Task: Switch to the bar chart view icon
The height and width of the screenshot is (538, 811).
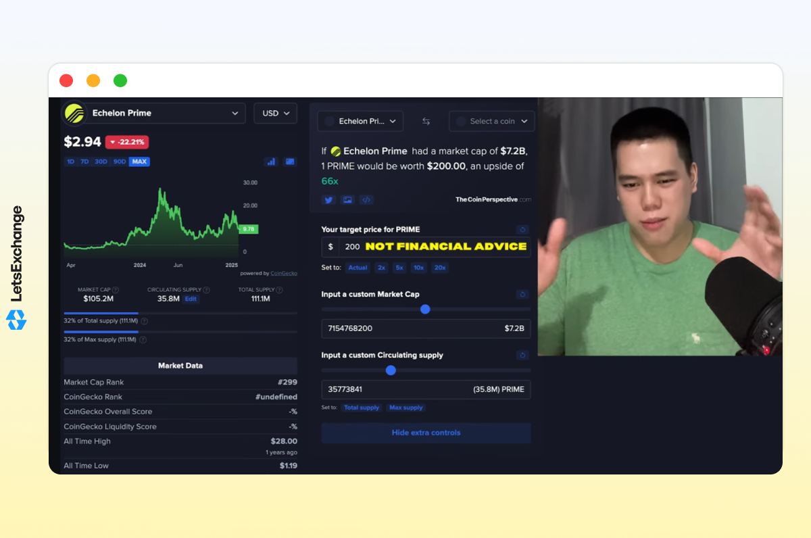Action: (x=271, y=162)
